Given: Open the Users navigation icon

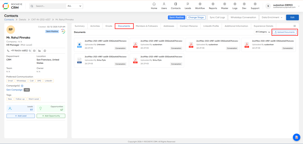Looking at the screenshot, I should coord(164,4).
